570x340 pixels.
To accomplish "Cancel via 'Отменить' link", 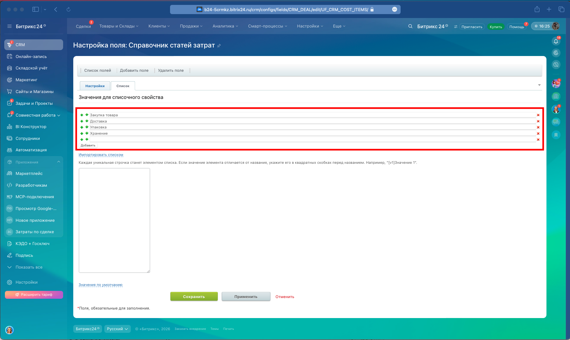I will [285, 297].
